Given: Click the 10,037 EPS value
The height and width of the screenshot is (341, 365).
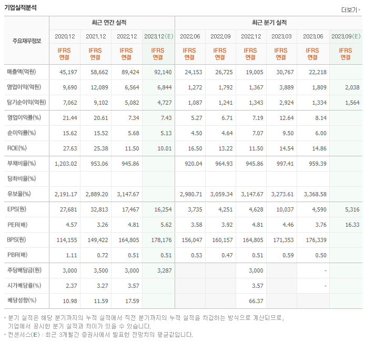Looking at the screenshot, I should point(285,209).
